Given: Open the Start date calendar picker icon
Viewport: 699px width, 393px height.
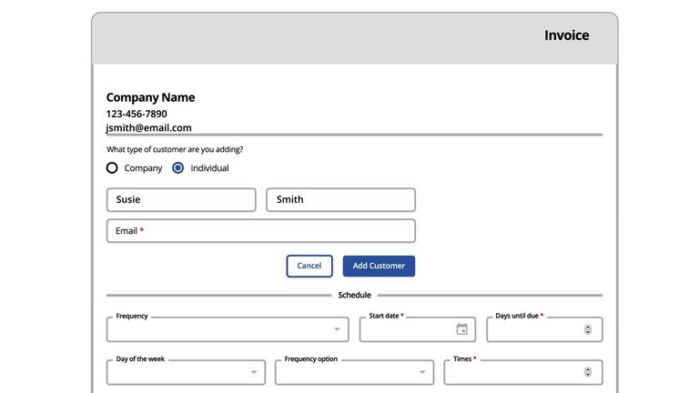Looking at the screenshot, I should (461, 329).
